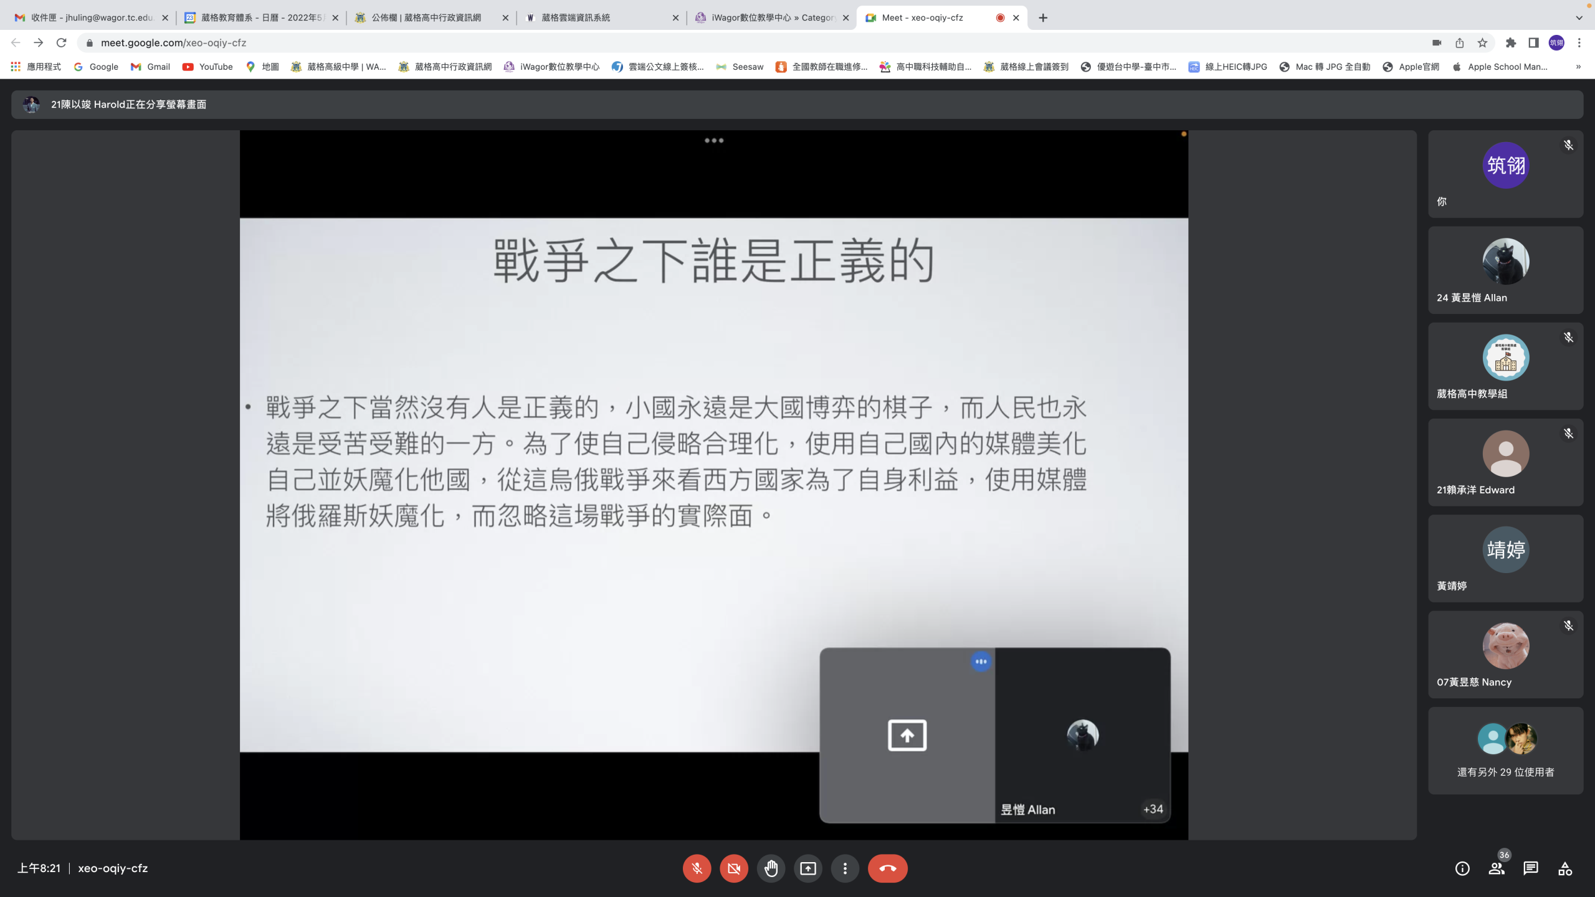Open the Activities shapes icon
Image resolution: width=1595 pixels, height=897 pixels.
pos(1564,868)
